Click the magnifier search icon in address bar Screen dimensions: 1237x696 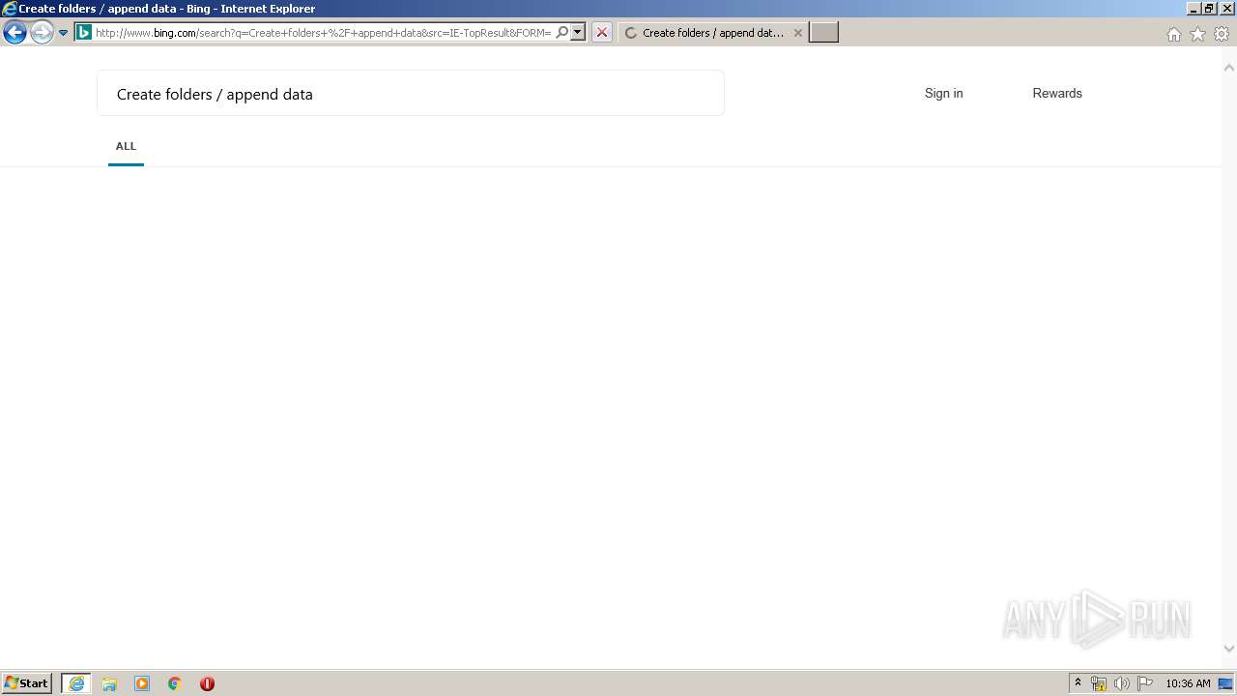(561, 33)
